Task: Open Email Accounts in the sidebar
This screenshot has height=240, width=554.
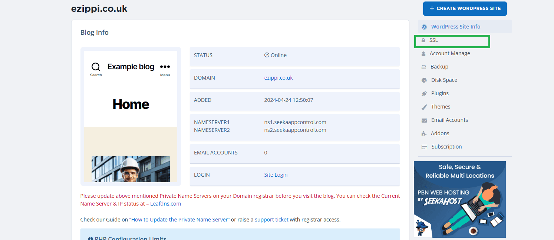Action: pyautogui.click(x=449, y=120)
